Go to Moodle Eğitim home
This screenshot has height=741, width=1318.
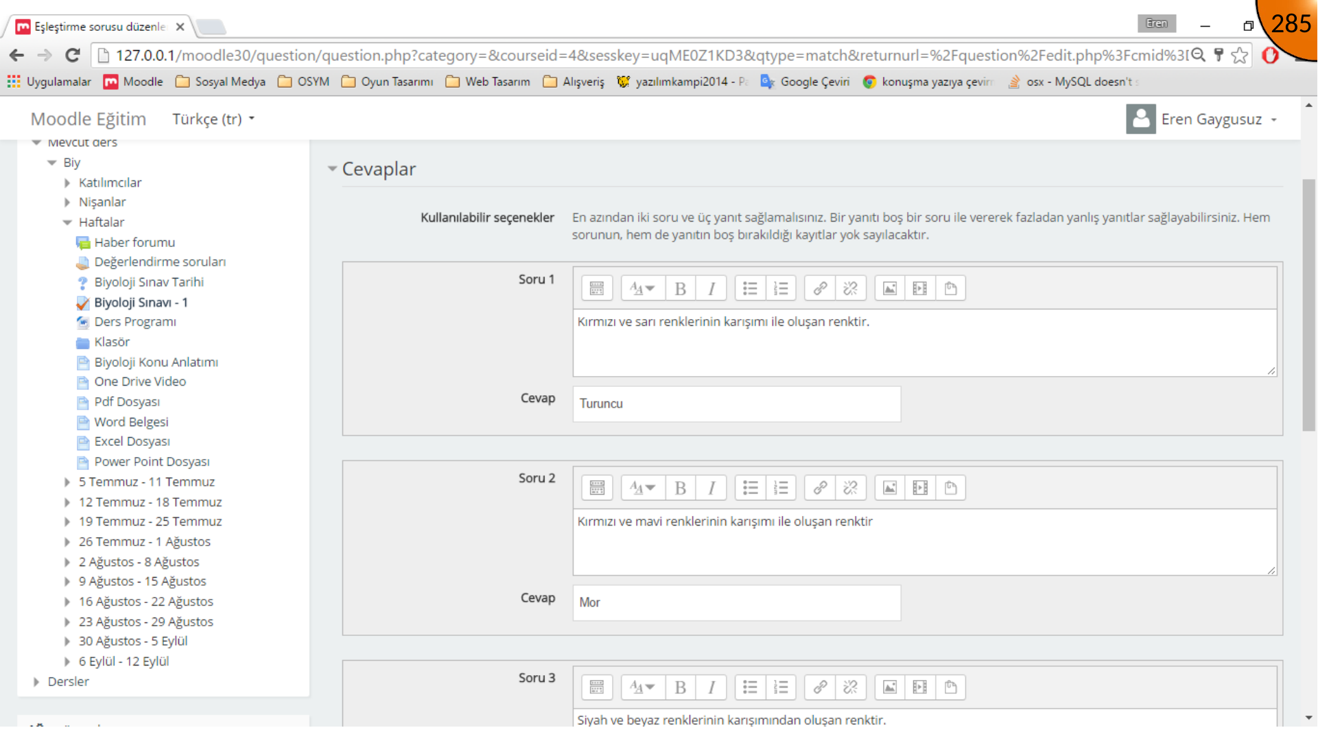point(89,119)
